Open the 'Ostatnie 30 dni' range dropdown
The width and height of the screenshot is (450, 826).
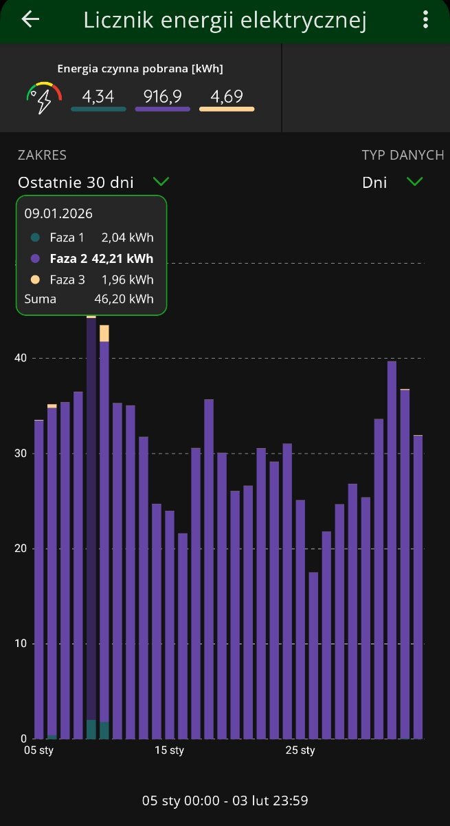(x=76, y=182)
